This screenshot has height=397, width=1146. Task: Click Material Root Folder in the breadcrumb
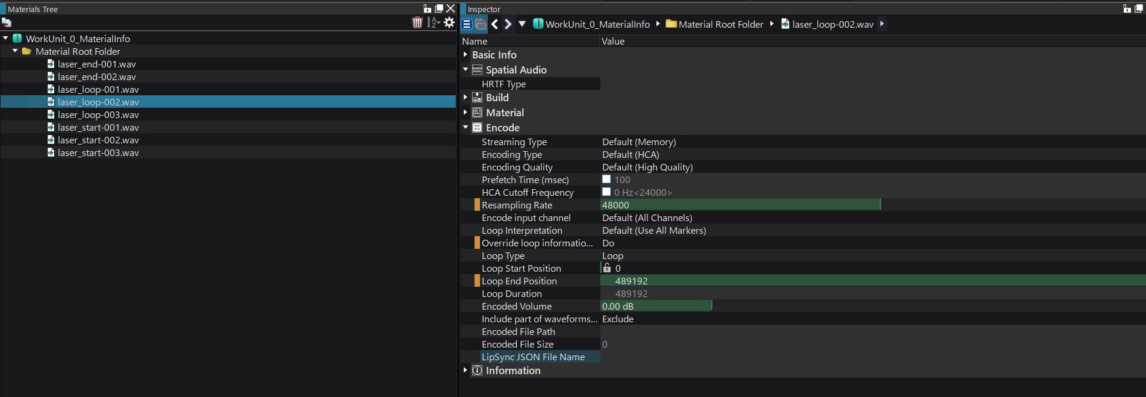[x=720, y=24]
